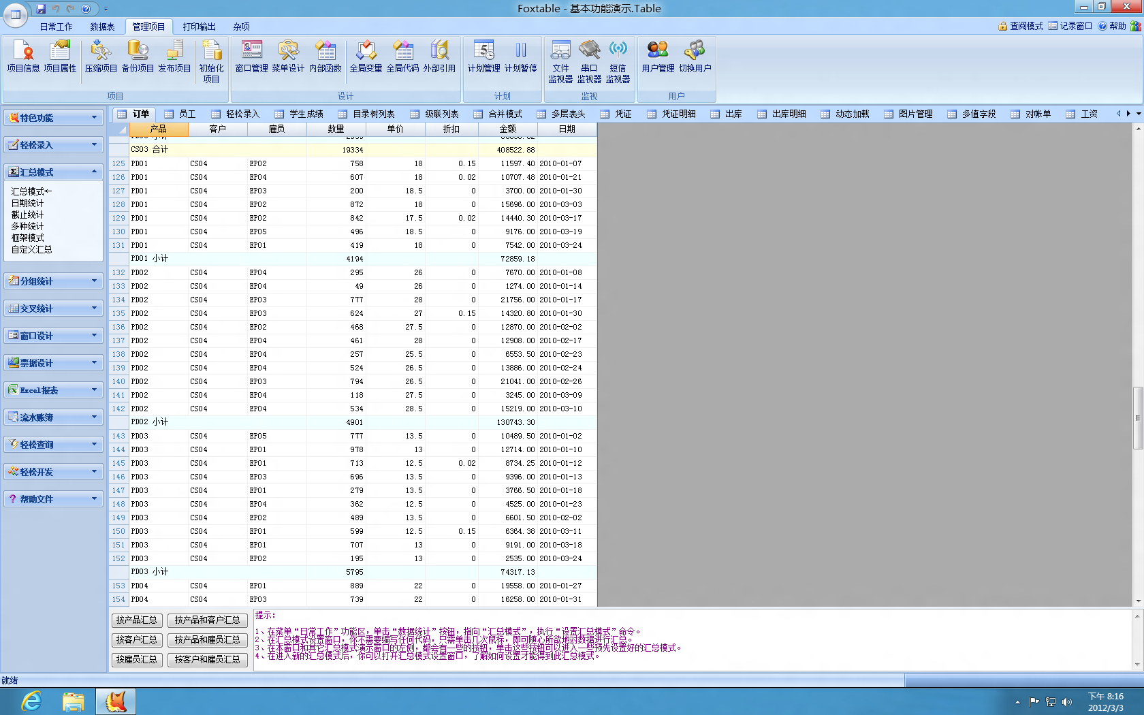The image size is (1144, 715).
Task: Open 项目信息 project info icon
Action: click(x=23, y=56)
